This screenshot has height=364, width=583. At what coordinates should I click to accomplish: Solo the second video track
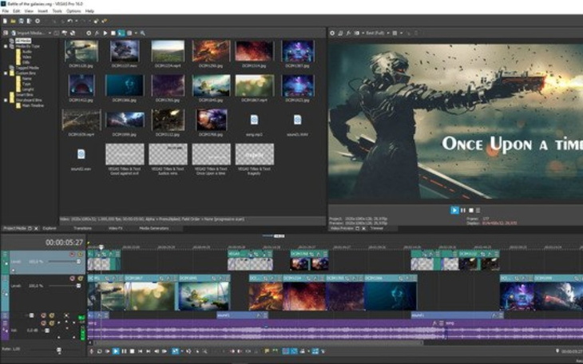[81, 279]
